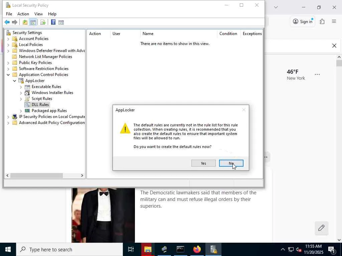Click the User column header
The image size is (342, 256).
[x=126, y=34]
